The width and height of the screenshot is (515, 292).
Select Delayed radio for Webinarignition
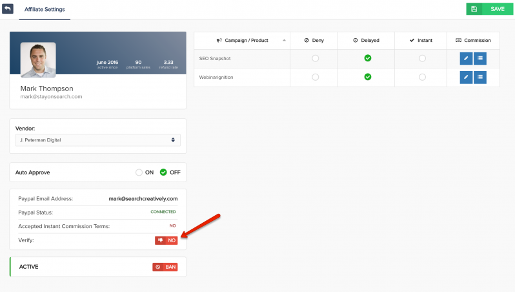(367, 78)
